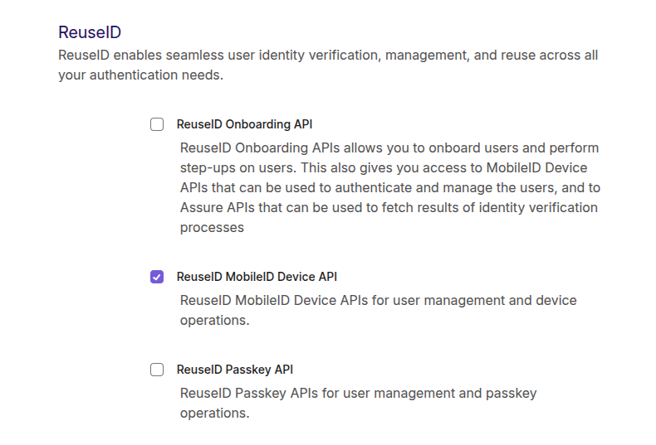Enable the ReuseID Onboarding API checkbox

click(157, 124)
